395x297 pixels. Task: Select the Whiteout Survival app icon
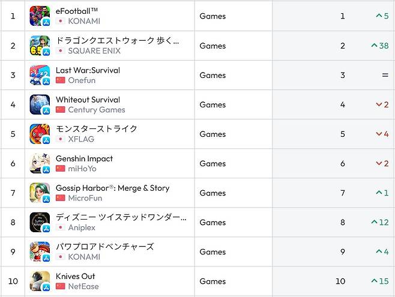coord(39,104)
